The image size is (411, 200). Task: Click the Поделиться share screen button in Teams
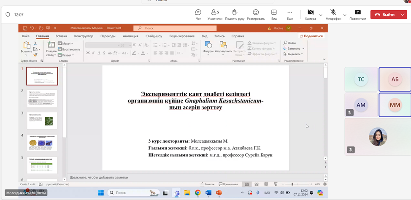pyautogui.click(x=358, y=15)
